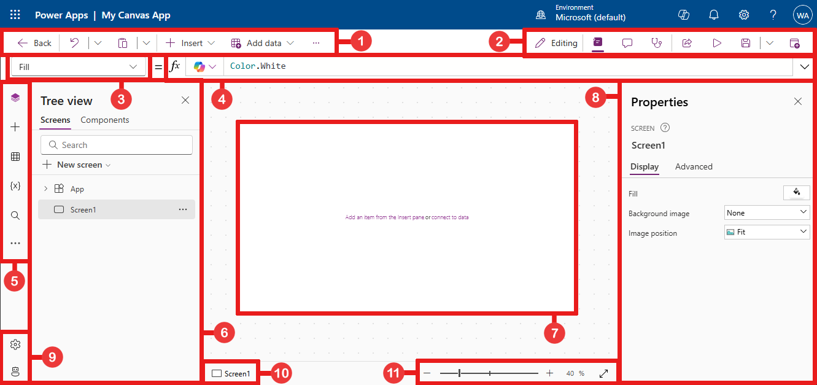Open the Settings gear in header

(x=744, y=15)
